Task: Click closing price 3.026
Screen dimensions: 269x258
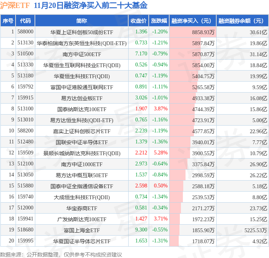Action: pyautogui.click(x=141, y=98)
